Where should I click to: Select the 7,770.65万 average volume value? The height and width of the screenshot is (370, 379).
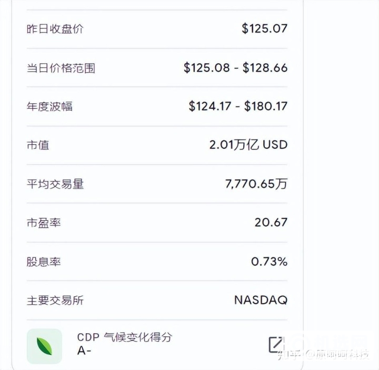pos(256,184)
